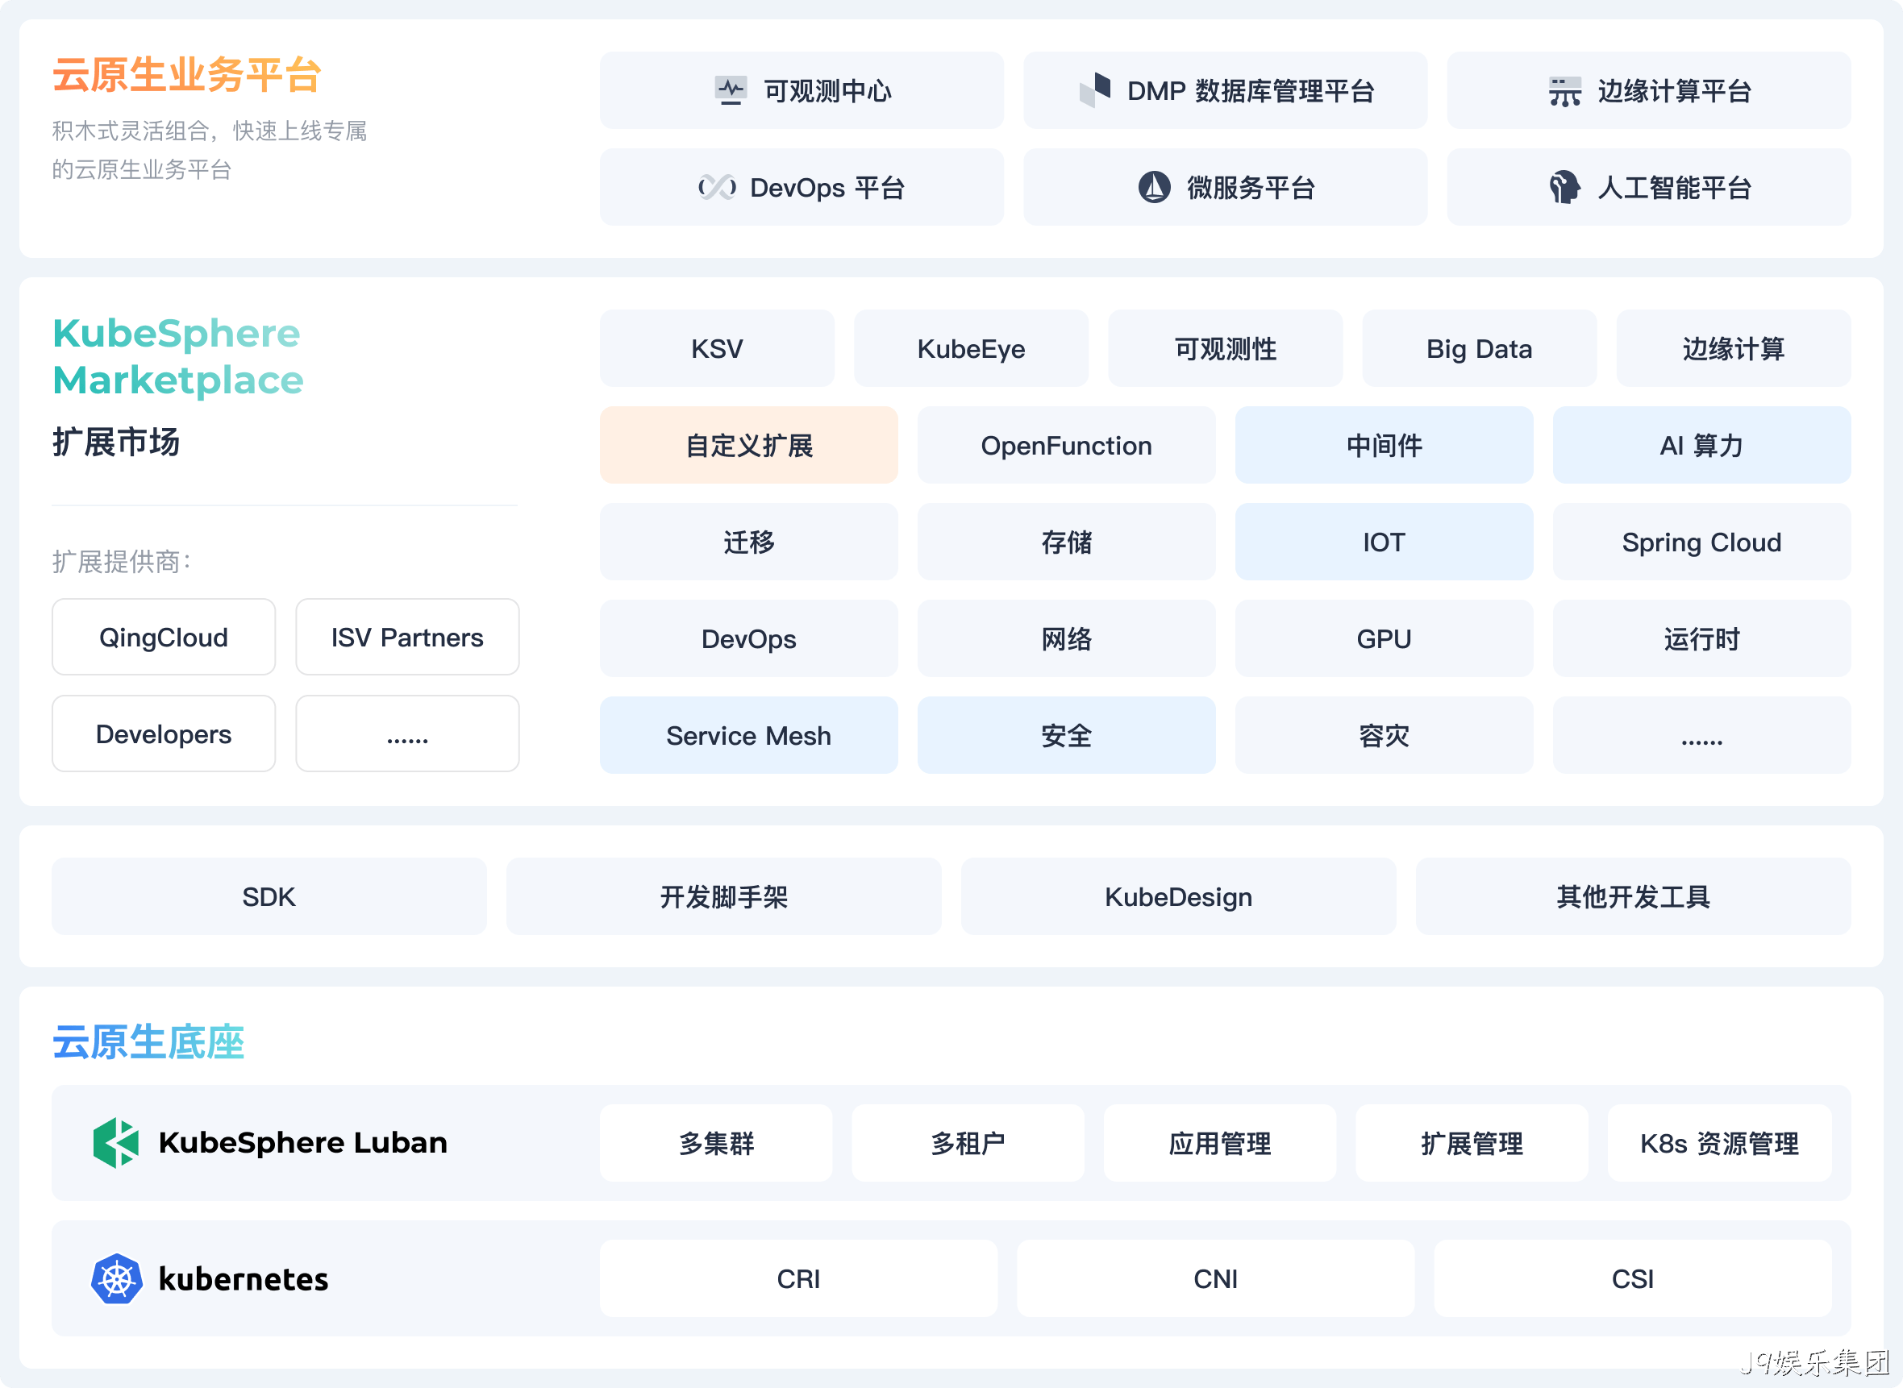Click the KubeSphere Luban logo
The image size is (1903, 1388).
(115, 1143)
